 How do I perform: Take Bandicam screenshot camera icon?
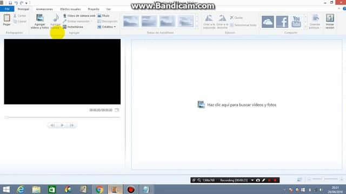tap(258, 180)
